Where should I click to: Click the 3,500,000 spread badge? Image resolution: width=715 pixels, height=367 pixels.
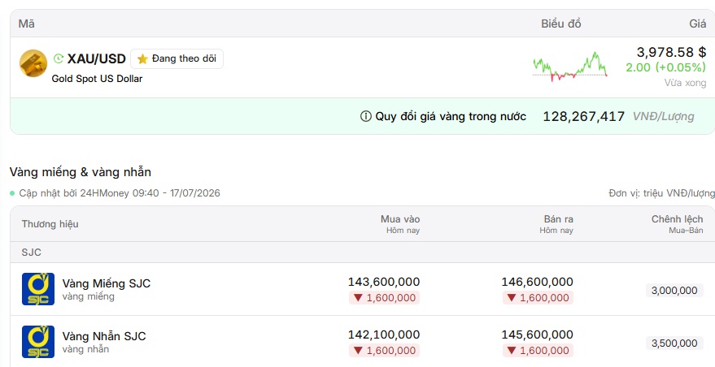pyautogui.click(x=674, y=343)
